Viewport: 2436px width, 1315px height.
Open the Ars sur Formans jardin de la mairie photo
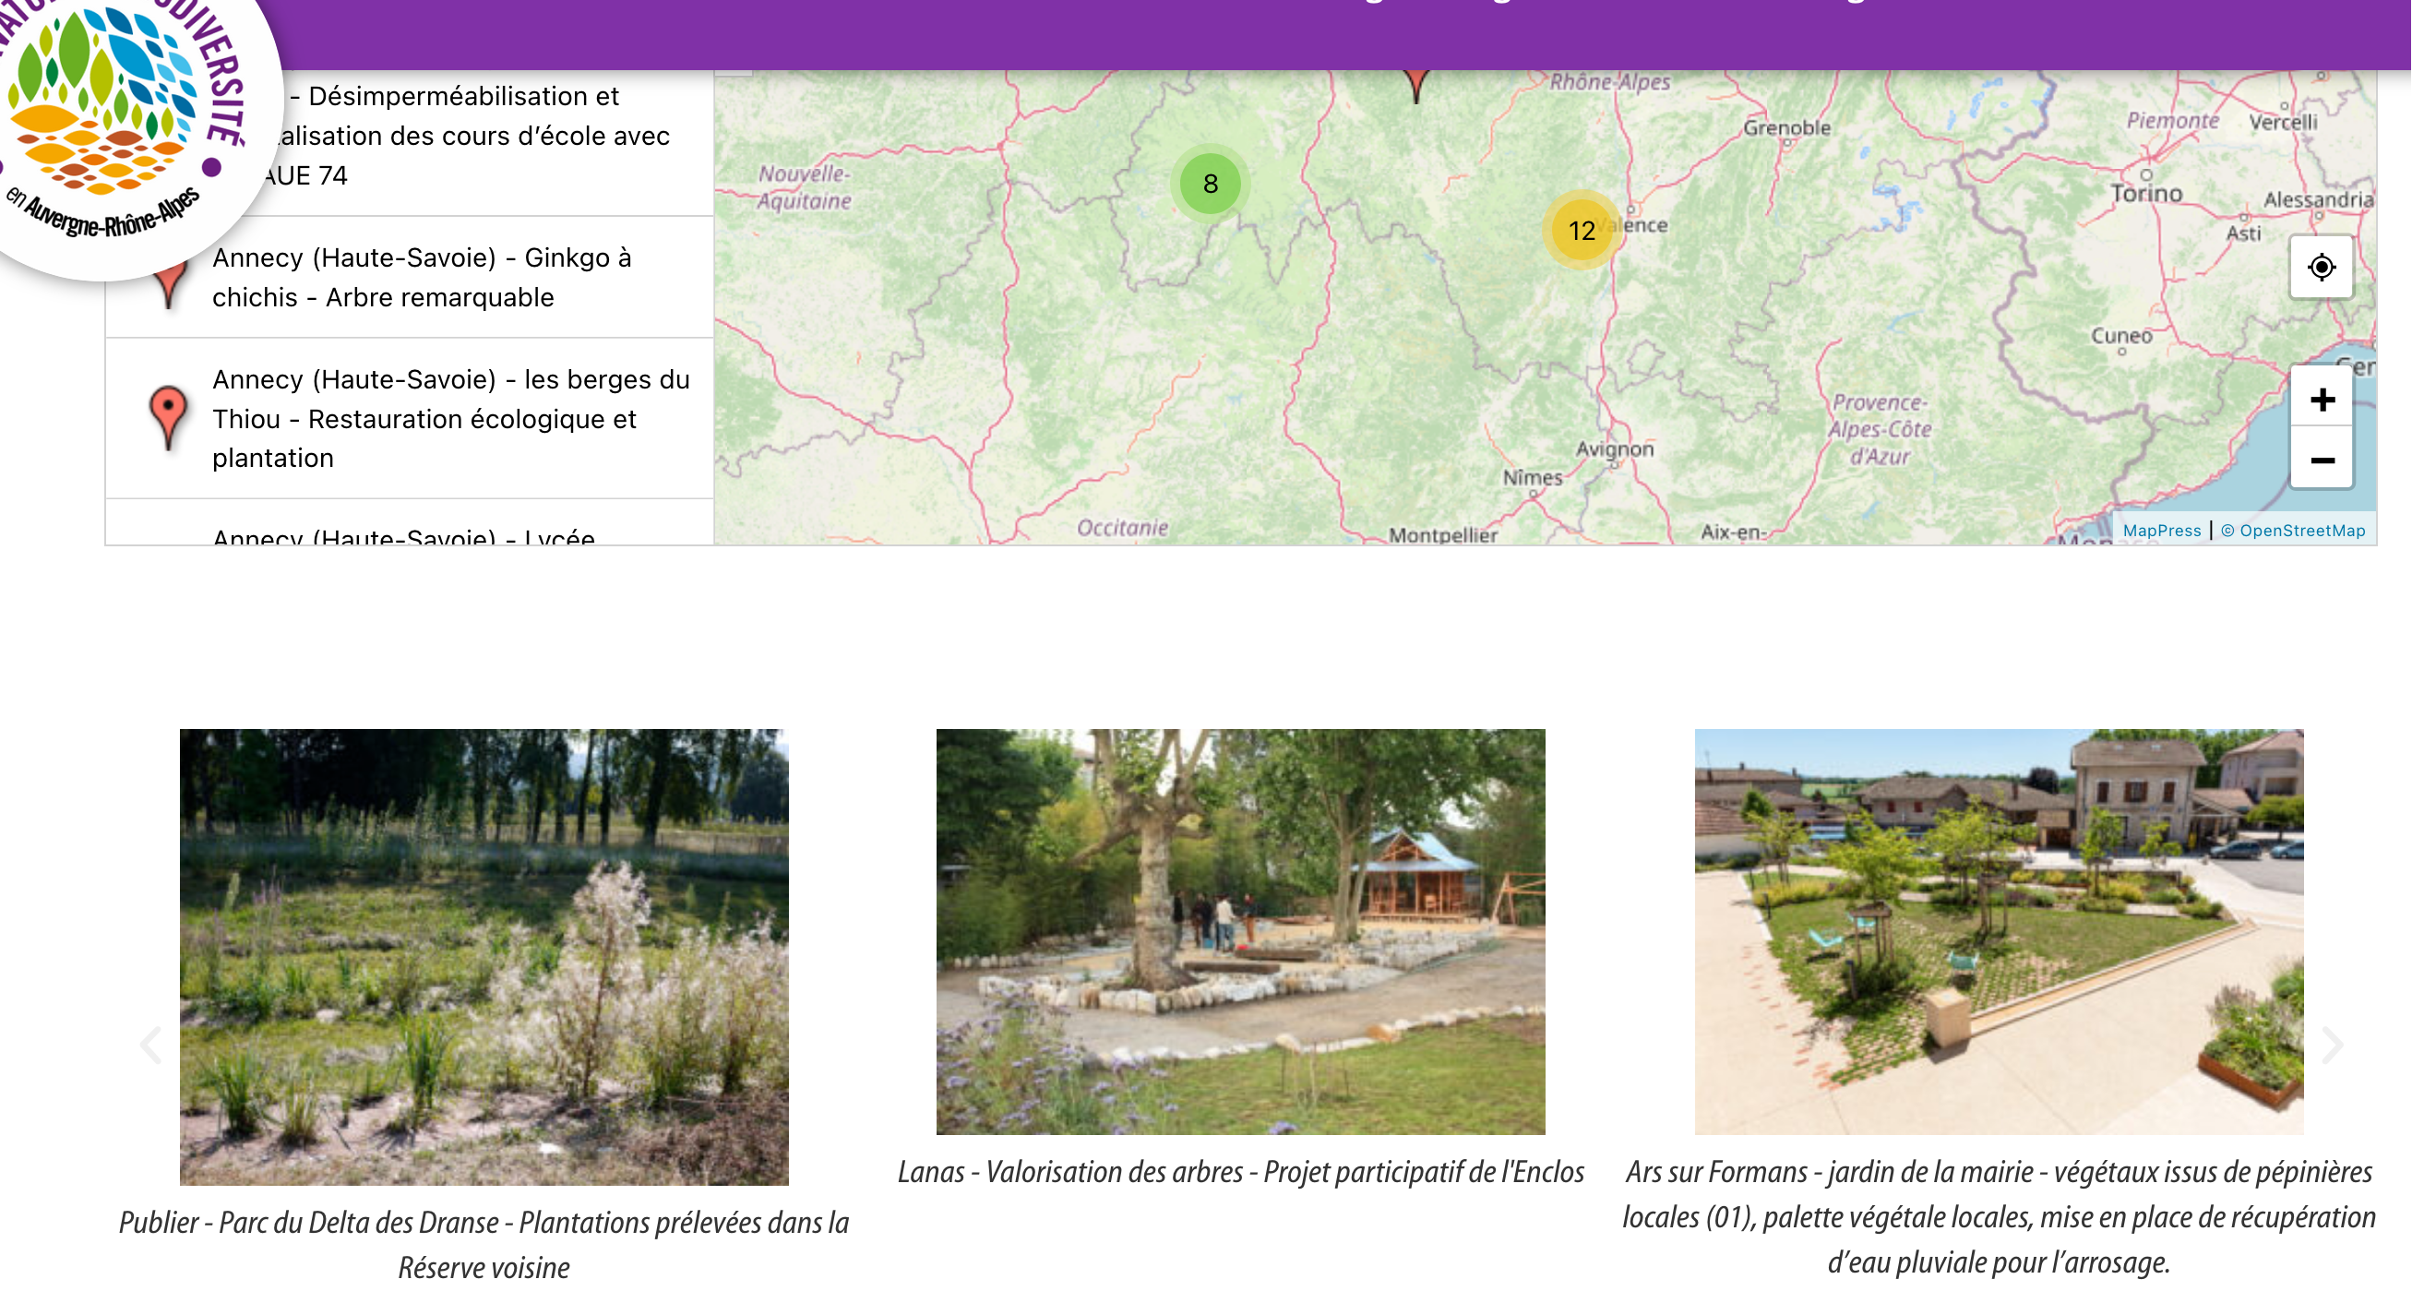(1998, 931)
